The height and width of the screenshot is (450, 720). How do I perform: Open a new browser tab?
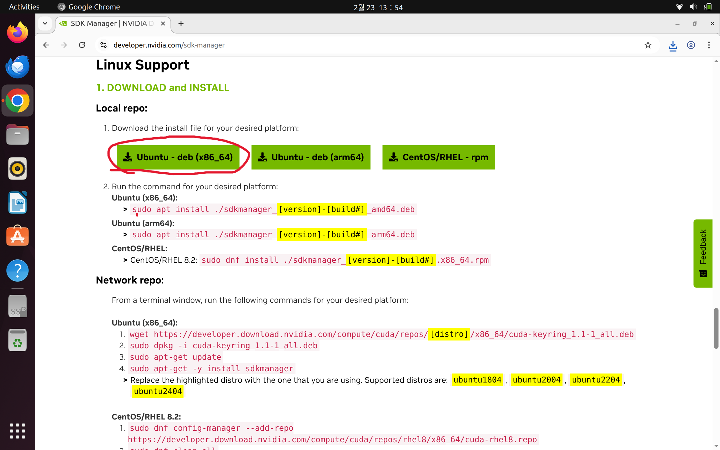(x=181, y=23)
